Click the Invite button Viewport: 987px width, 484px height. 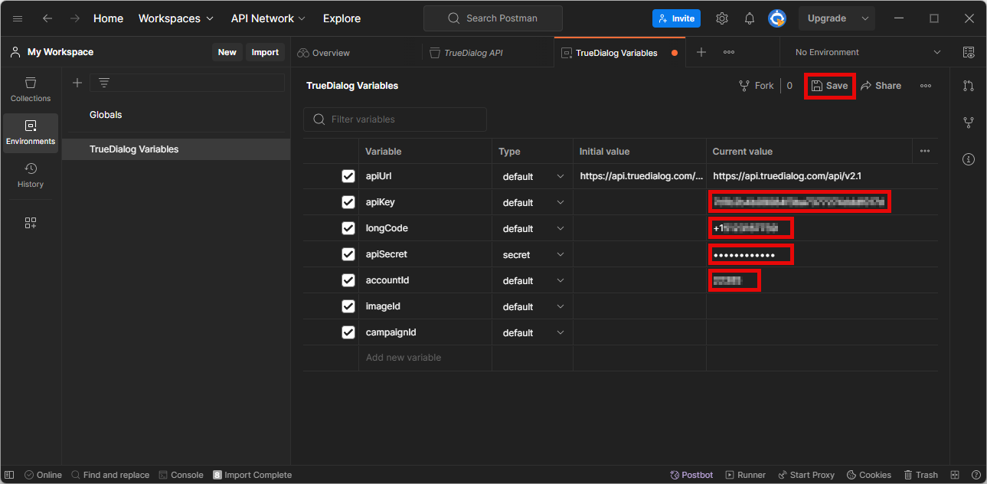pos(676,18)
